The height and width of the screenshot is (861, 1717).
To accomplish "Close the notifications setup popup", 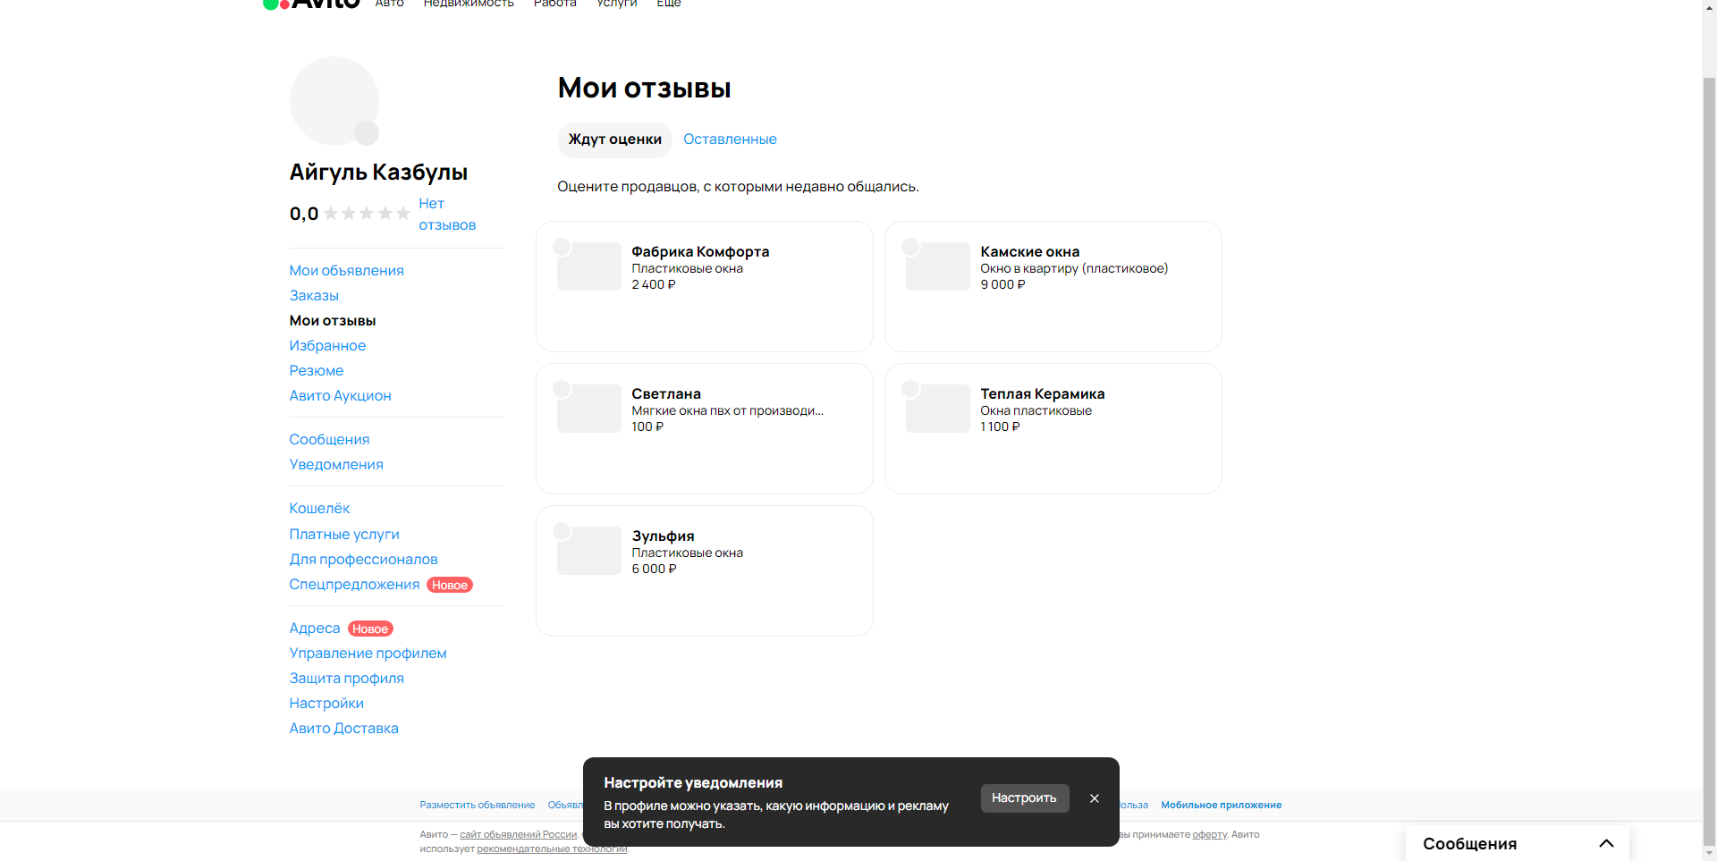I will tap(1095, 798).
